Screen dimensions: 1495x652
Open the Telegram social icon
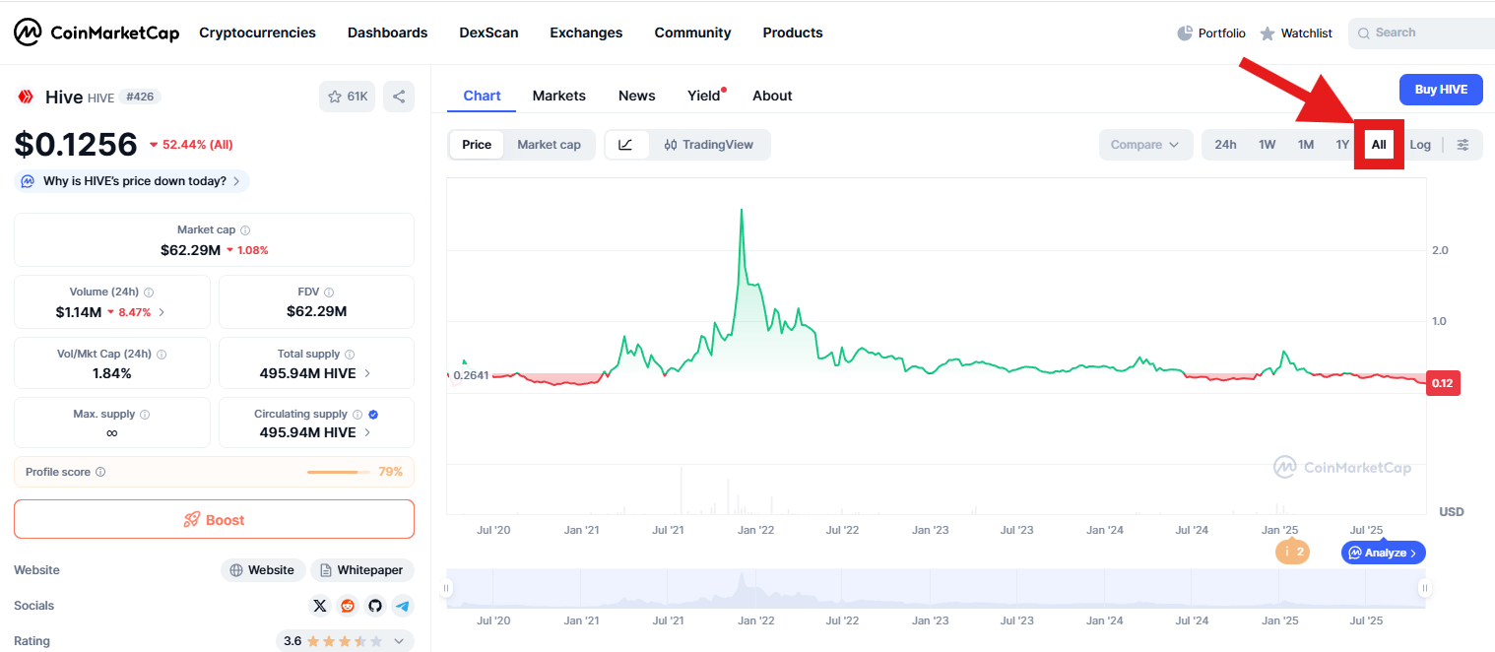click(x=402, y=606)
